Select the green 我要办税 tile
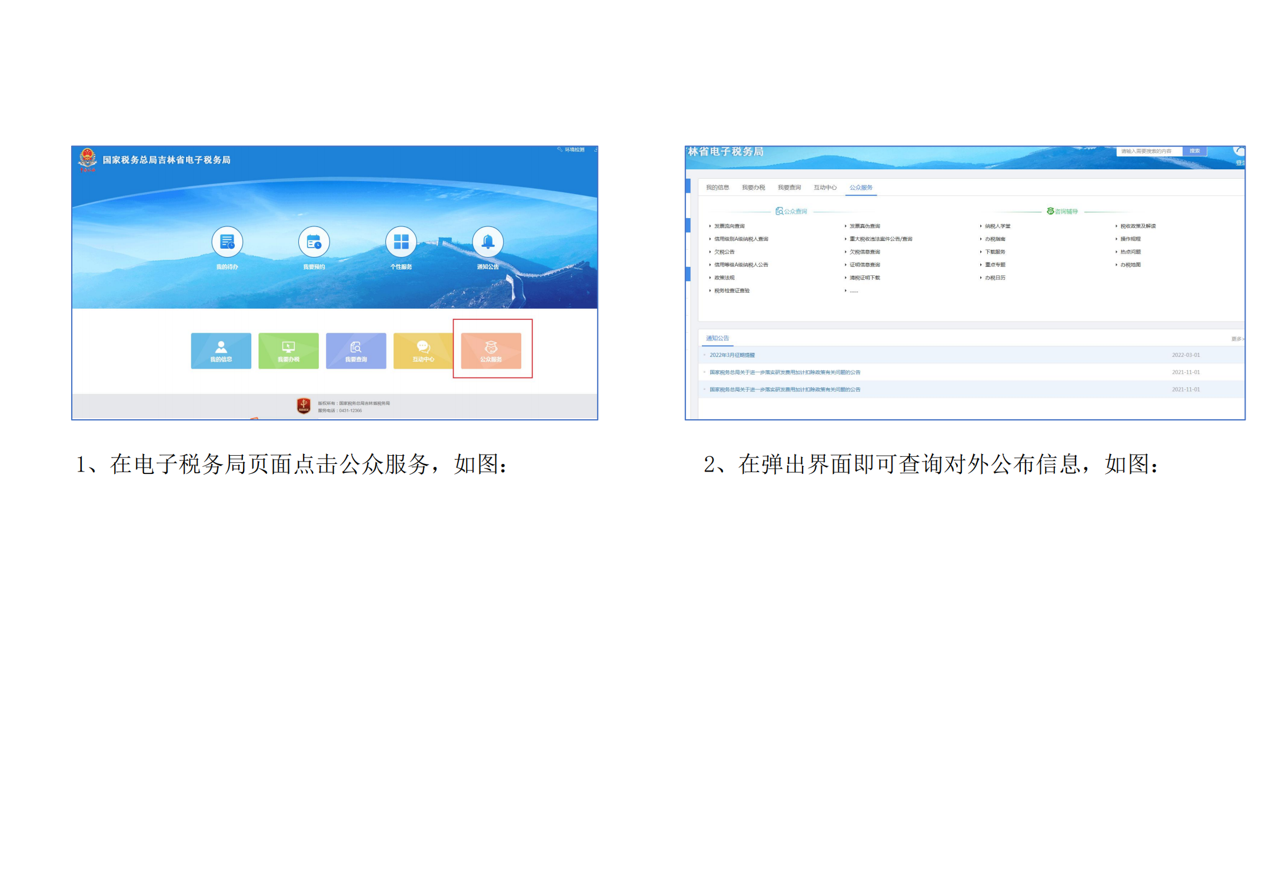The height and width of the screenshot is (882, 1275). [x=288, y=350]
